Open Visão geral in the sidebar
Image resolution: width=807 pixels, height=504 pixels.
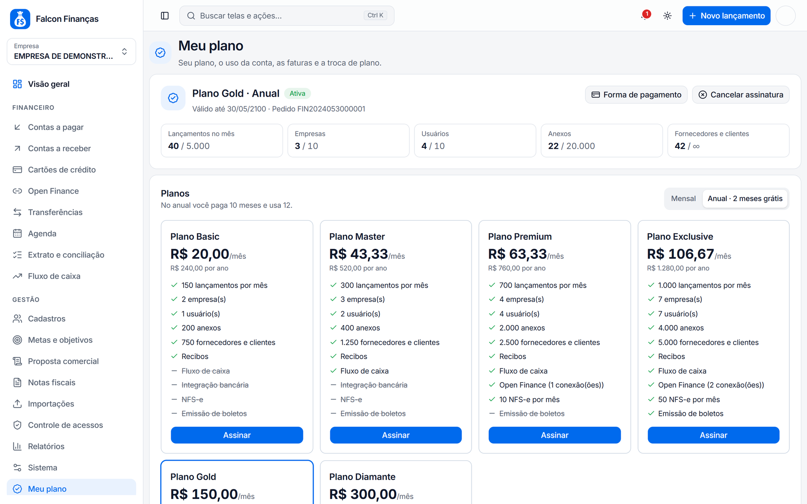[71, 84]
